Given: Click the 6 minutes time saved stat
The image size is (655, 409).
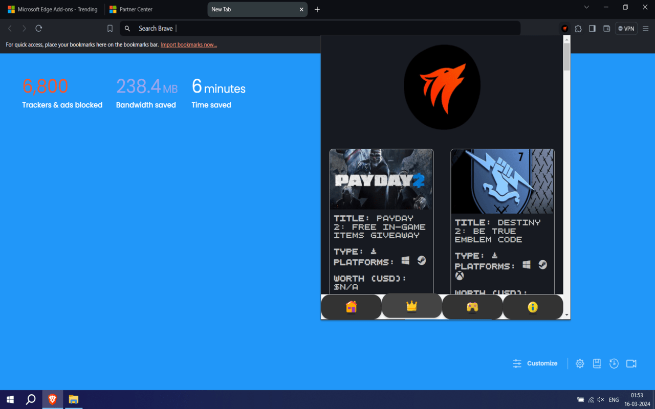Looking at the screenshot, I should click(219, 93).
